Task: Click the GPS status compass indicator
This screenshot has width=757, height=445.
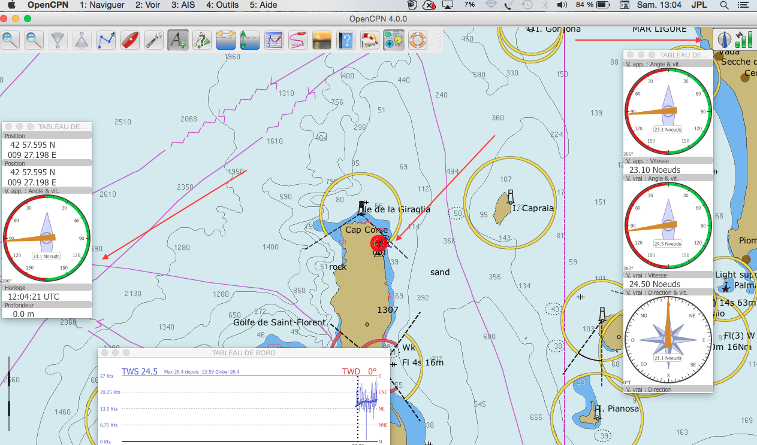Action: click(x=725, y=40)
